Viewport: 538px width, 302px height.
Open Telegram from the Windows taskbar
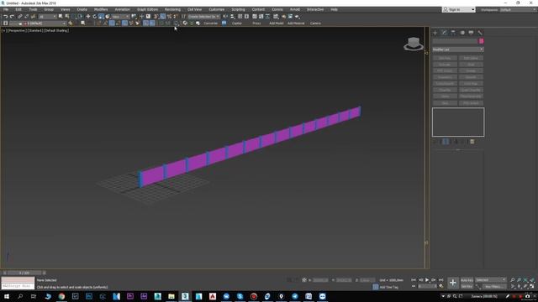(295, 296)
